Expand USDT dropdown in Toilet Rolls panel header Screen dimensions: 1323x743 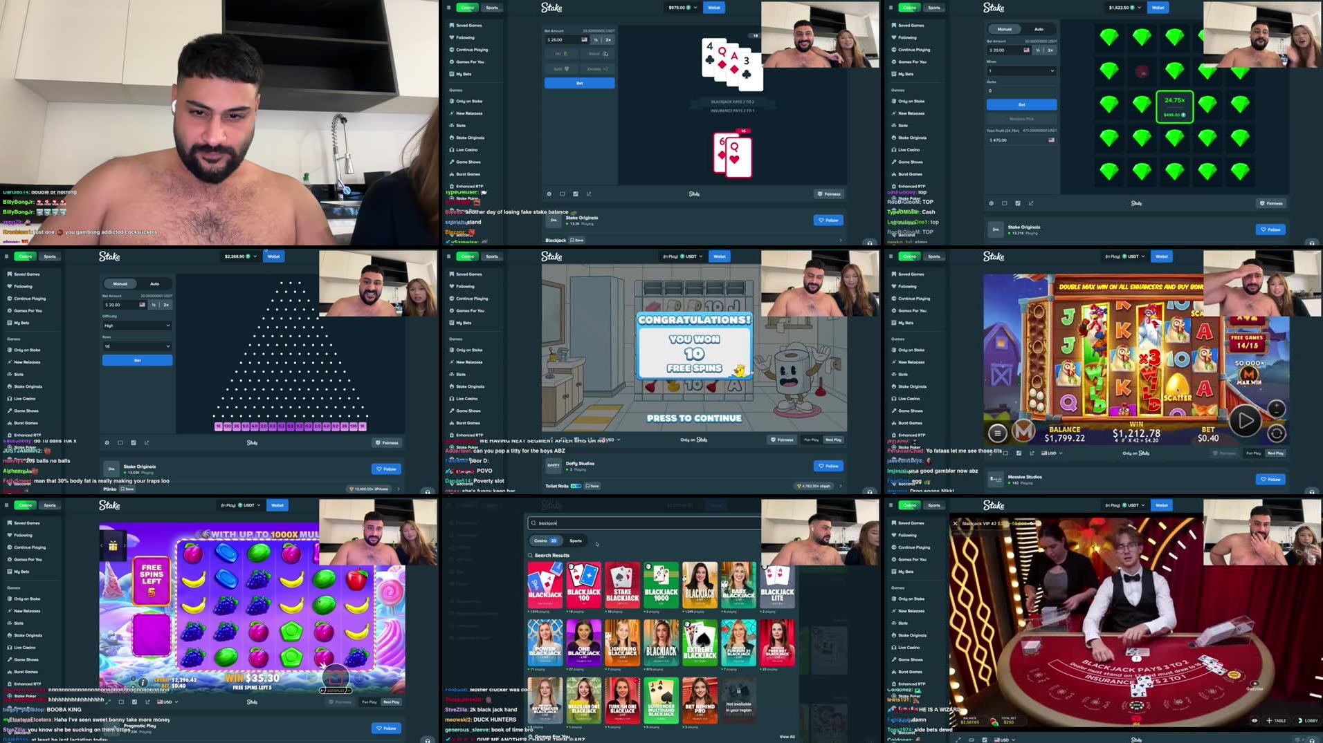682,256
